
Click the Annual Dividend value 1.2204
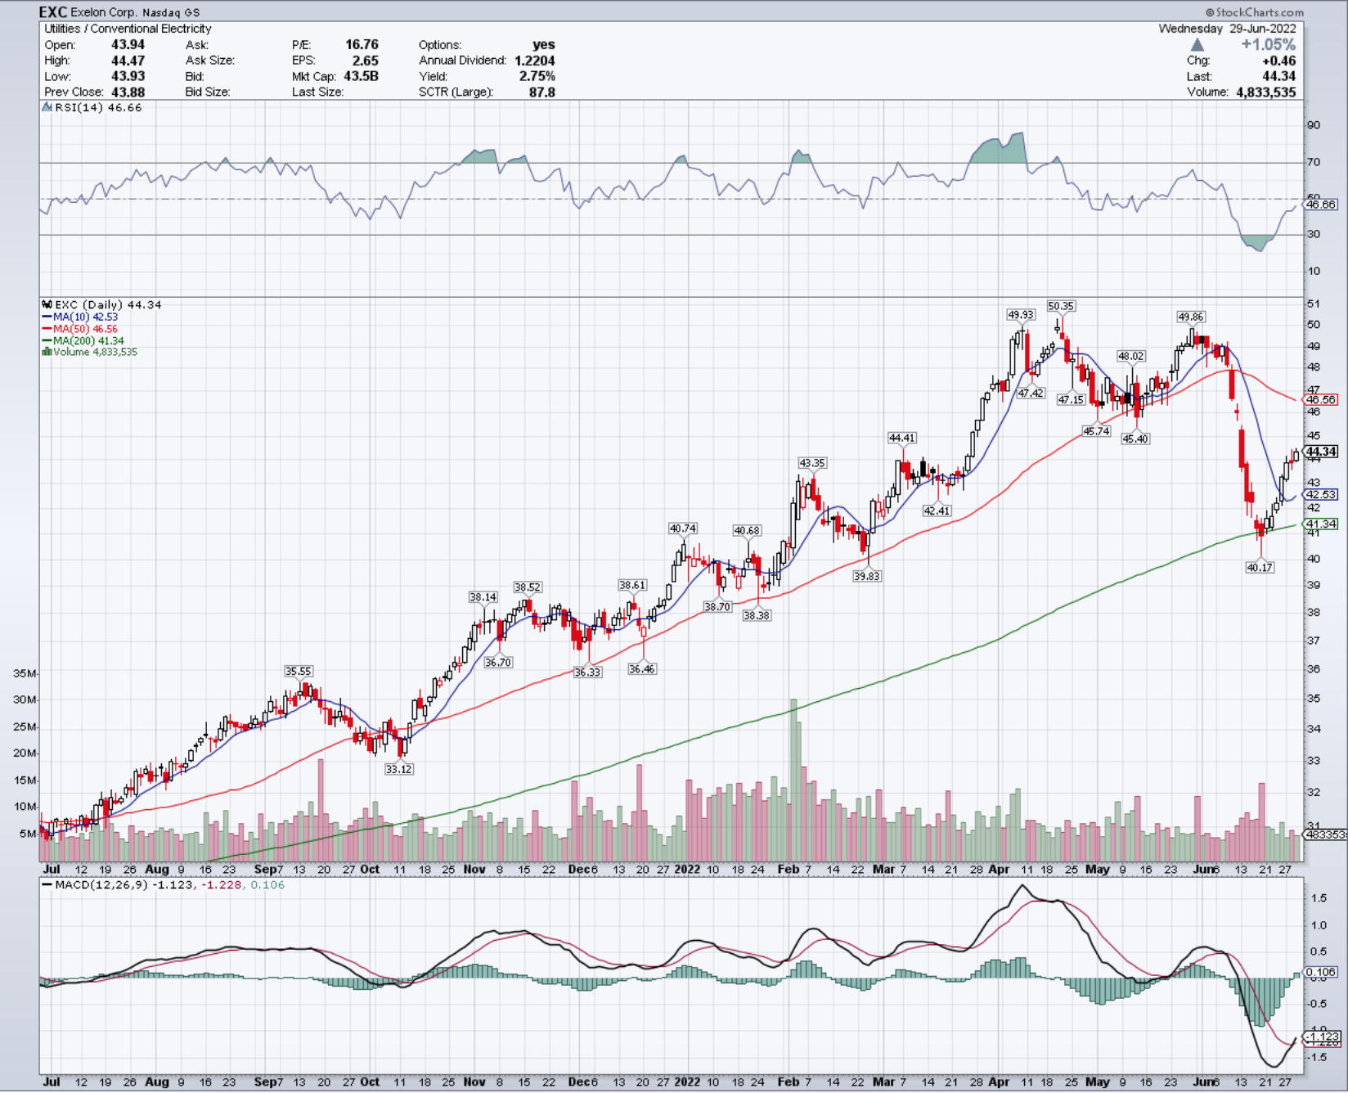(x=535, y=61)
